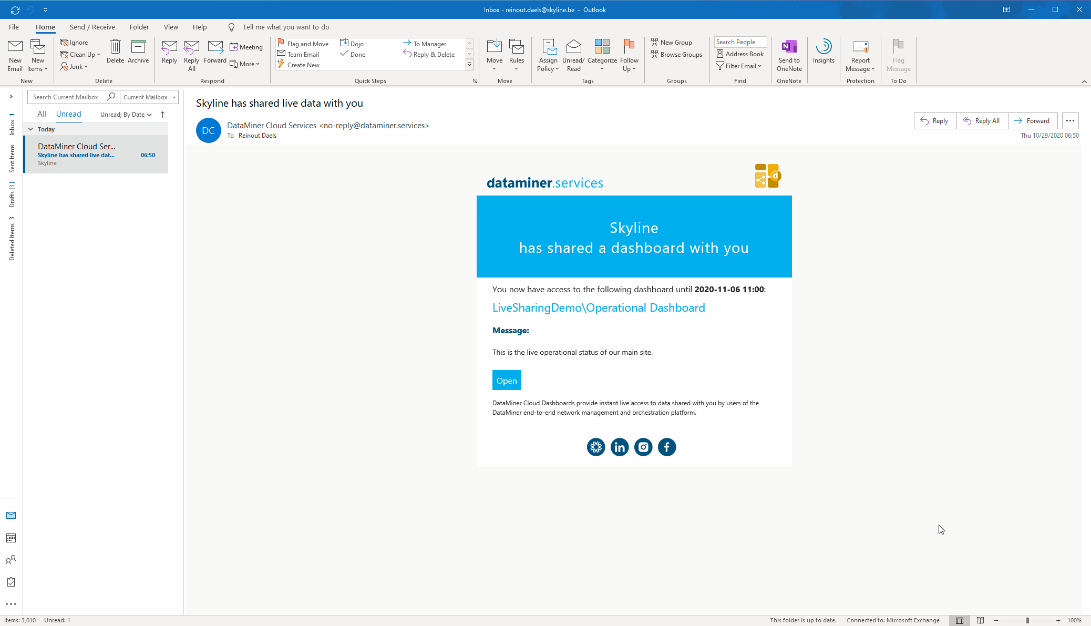The image size is (1091, 626).
Task: Click the ribbon Forward icon
Action: [215, 47]
